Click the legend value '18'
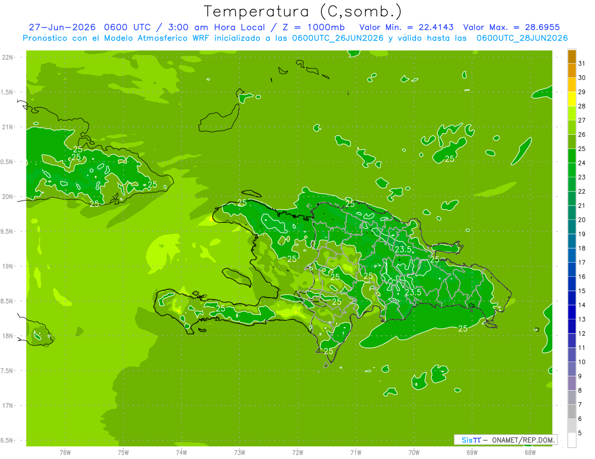This screenshot has height=459, width=595. click(582, 248)
